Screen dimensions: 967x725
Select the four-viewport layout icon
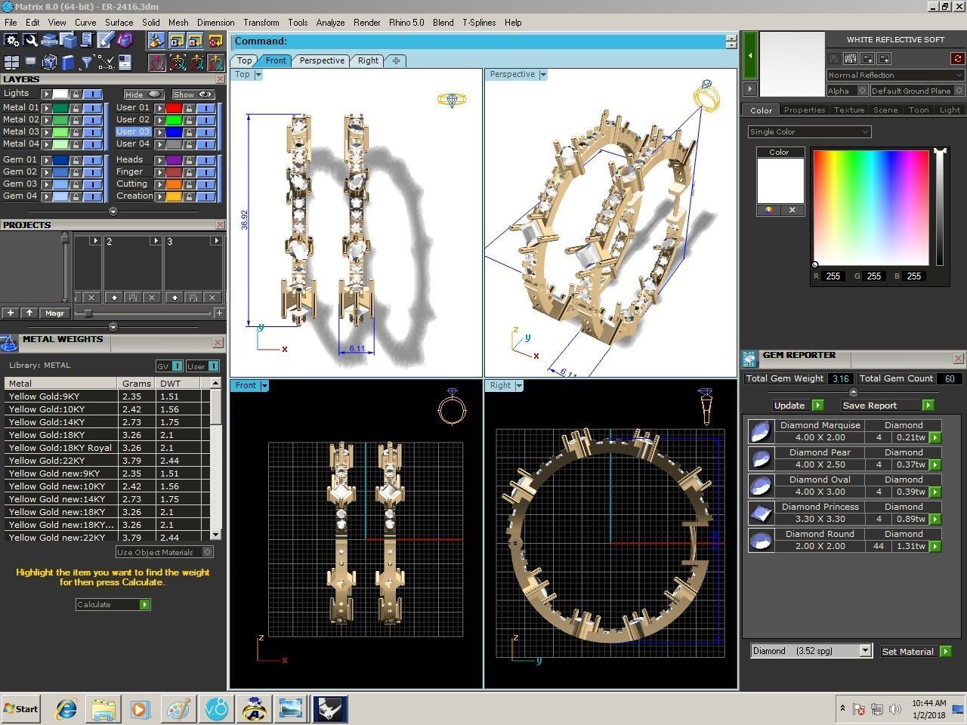tap(11, 62)
